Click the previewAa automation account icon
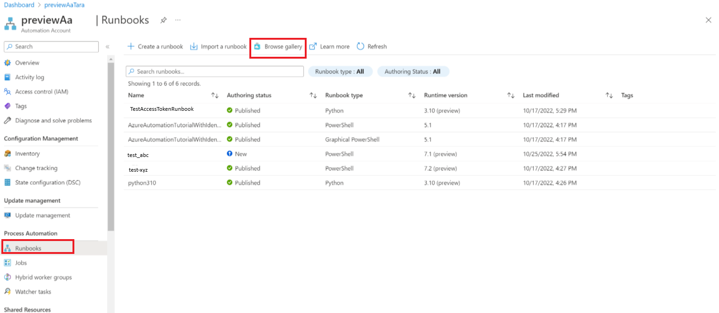Image resolution: width=719 pixels, height=313 pixels. pos(10,24)
